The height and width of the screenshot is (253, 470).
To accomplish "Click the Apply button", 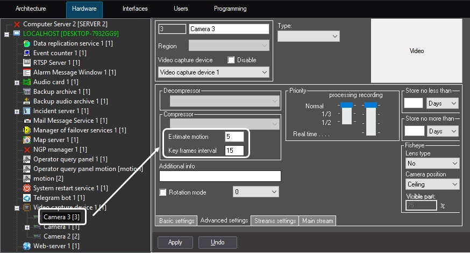I will [175, 242].
